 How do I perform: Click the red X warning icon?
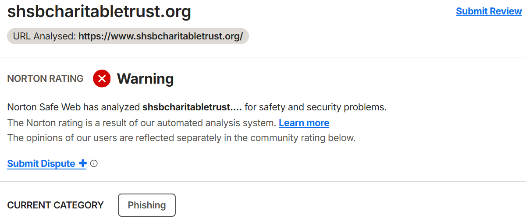pos(102,79)
